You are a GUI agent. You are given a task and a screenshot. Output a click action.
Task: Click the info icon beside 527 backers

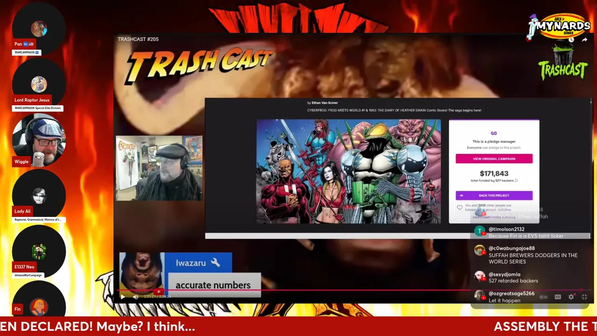click(x=516, y=180)
